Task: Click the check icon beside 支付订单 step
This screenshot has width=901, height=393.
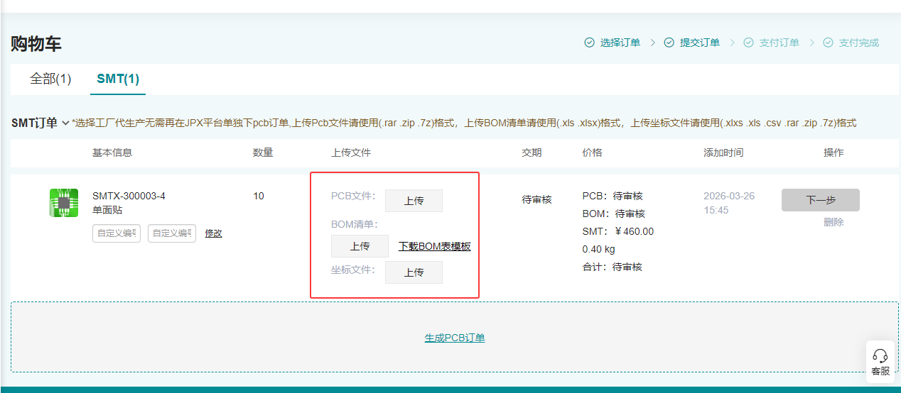Action: (x=748, y=43)
